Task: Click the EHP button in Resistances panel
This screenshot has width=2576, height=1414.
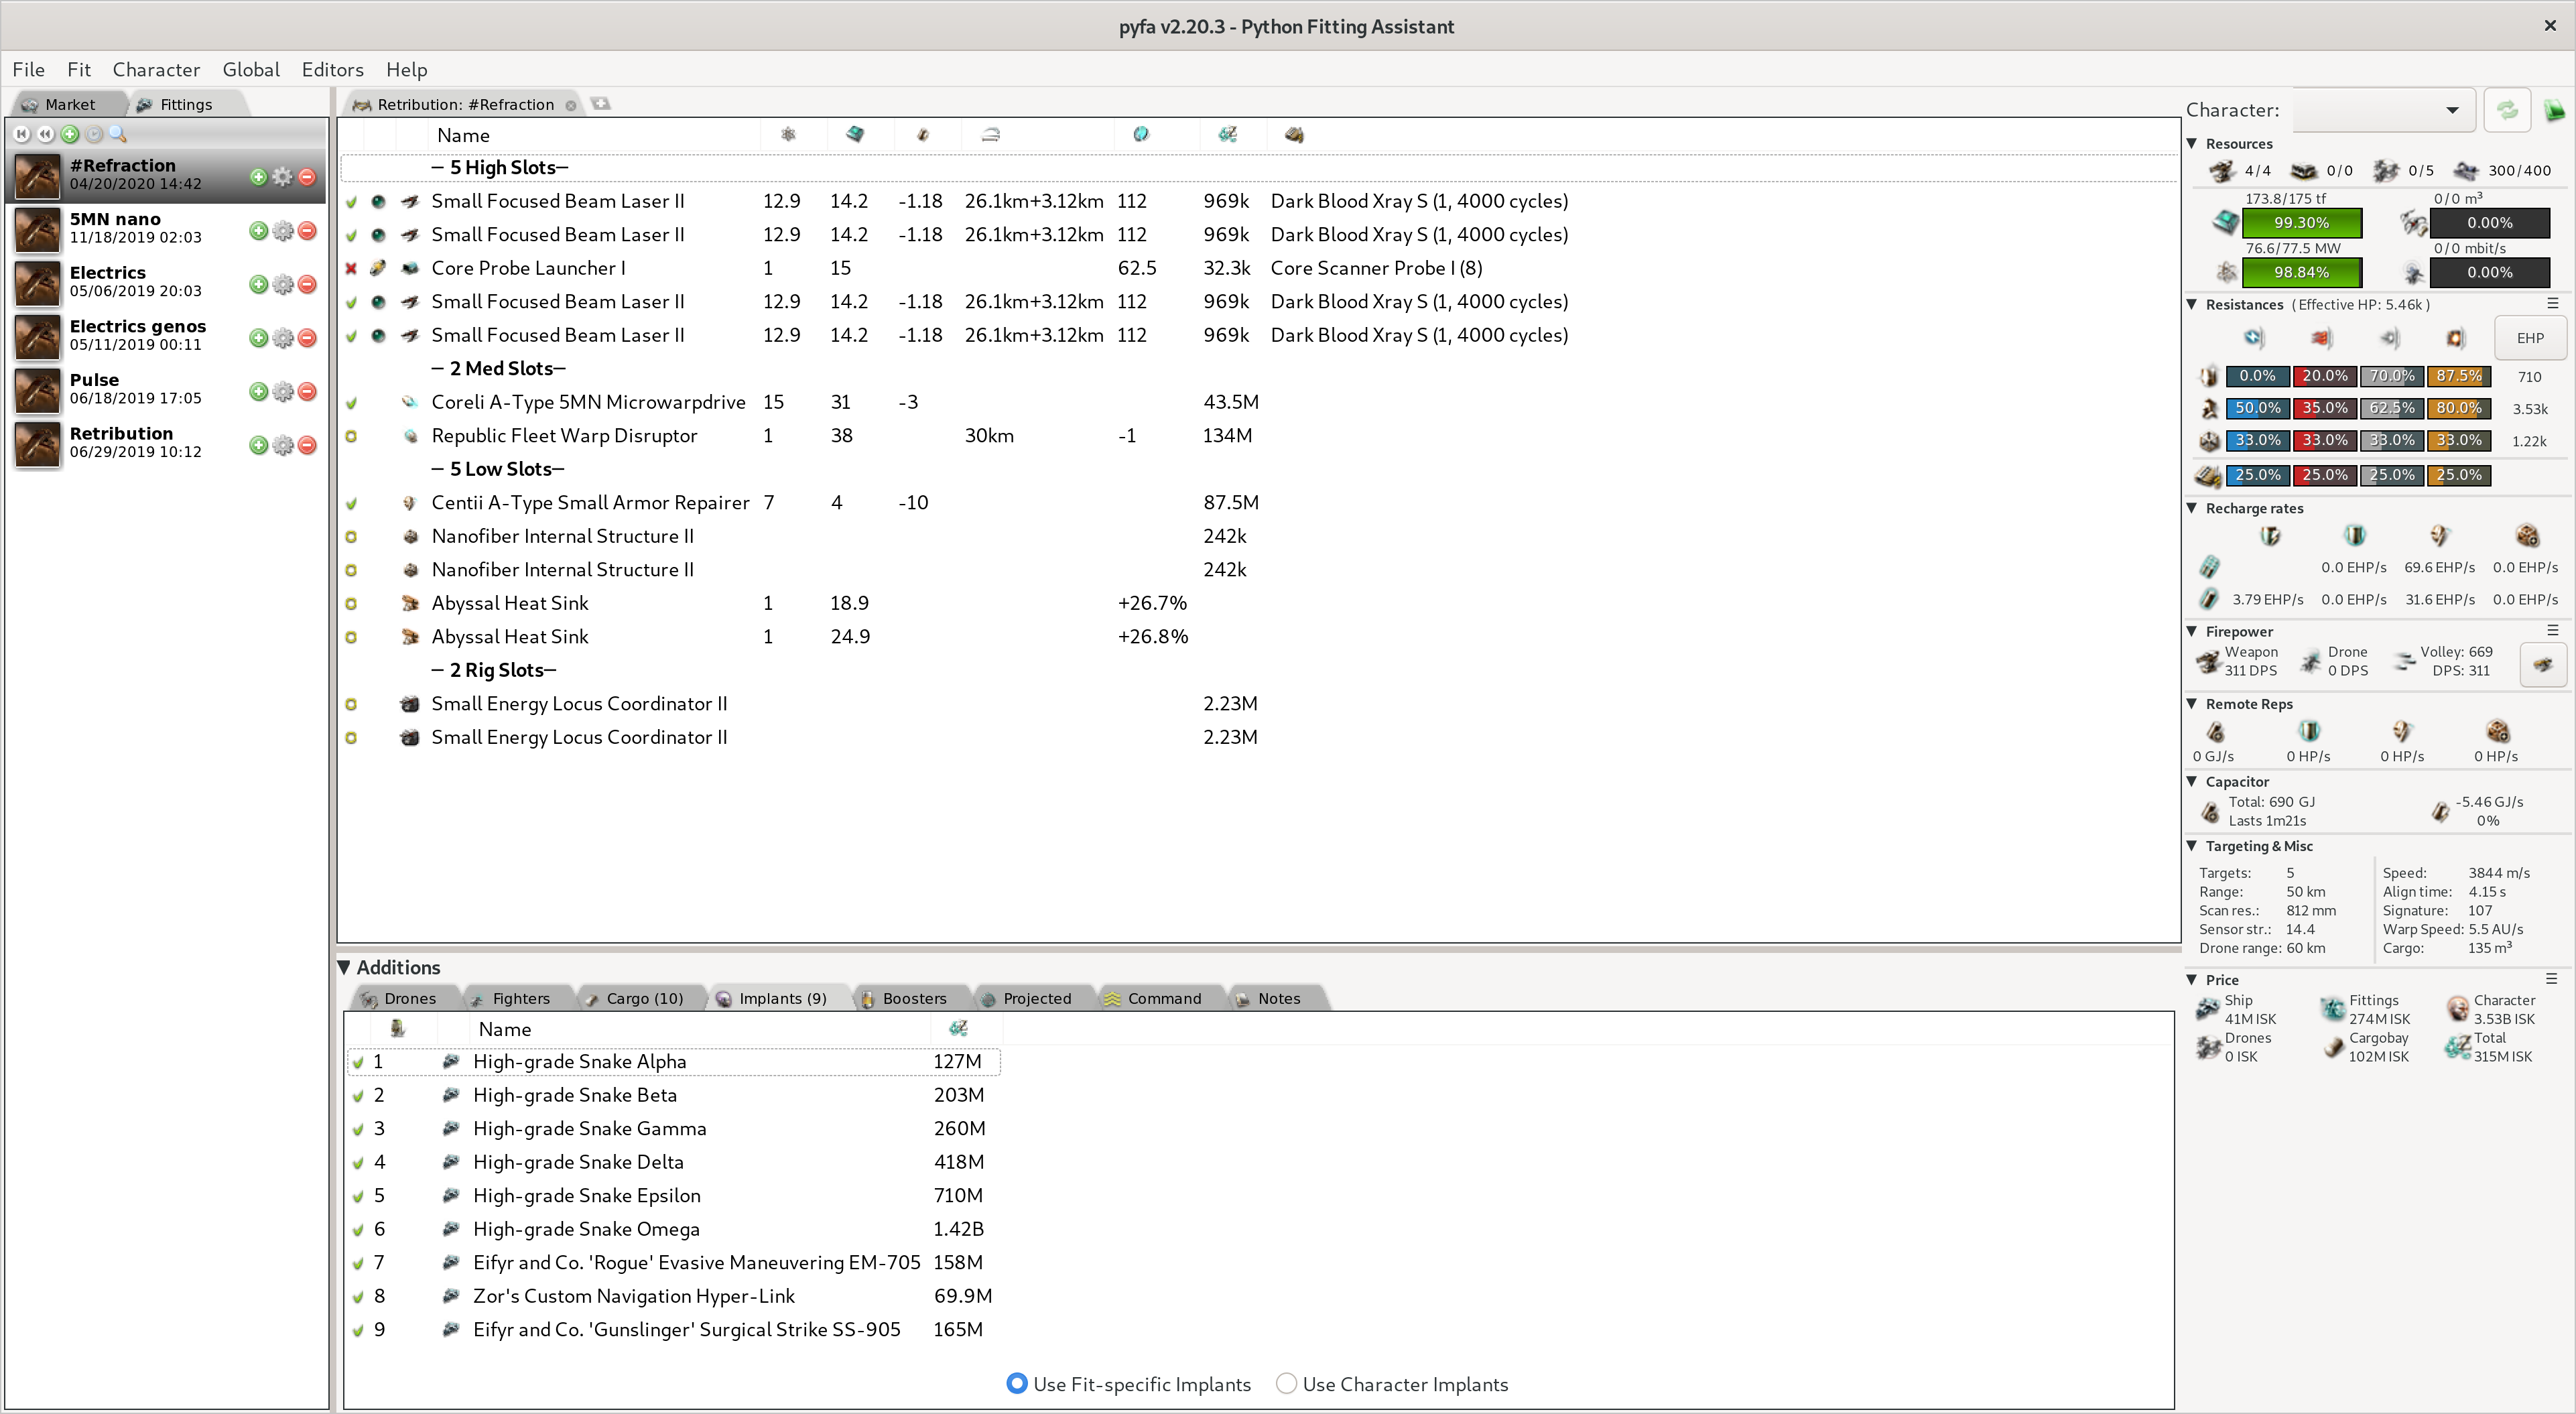Action: [2530, 337]
